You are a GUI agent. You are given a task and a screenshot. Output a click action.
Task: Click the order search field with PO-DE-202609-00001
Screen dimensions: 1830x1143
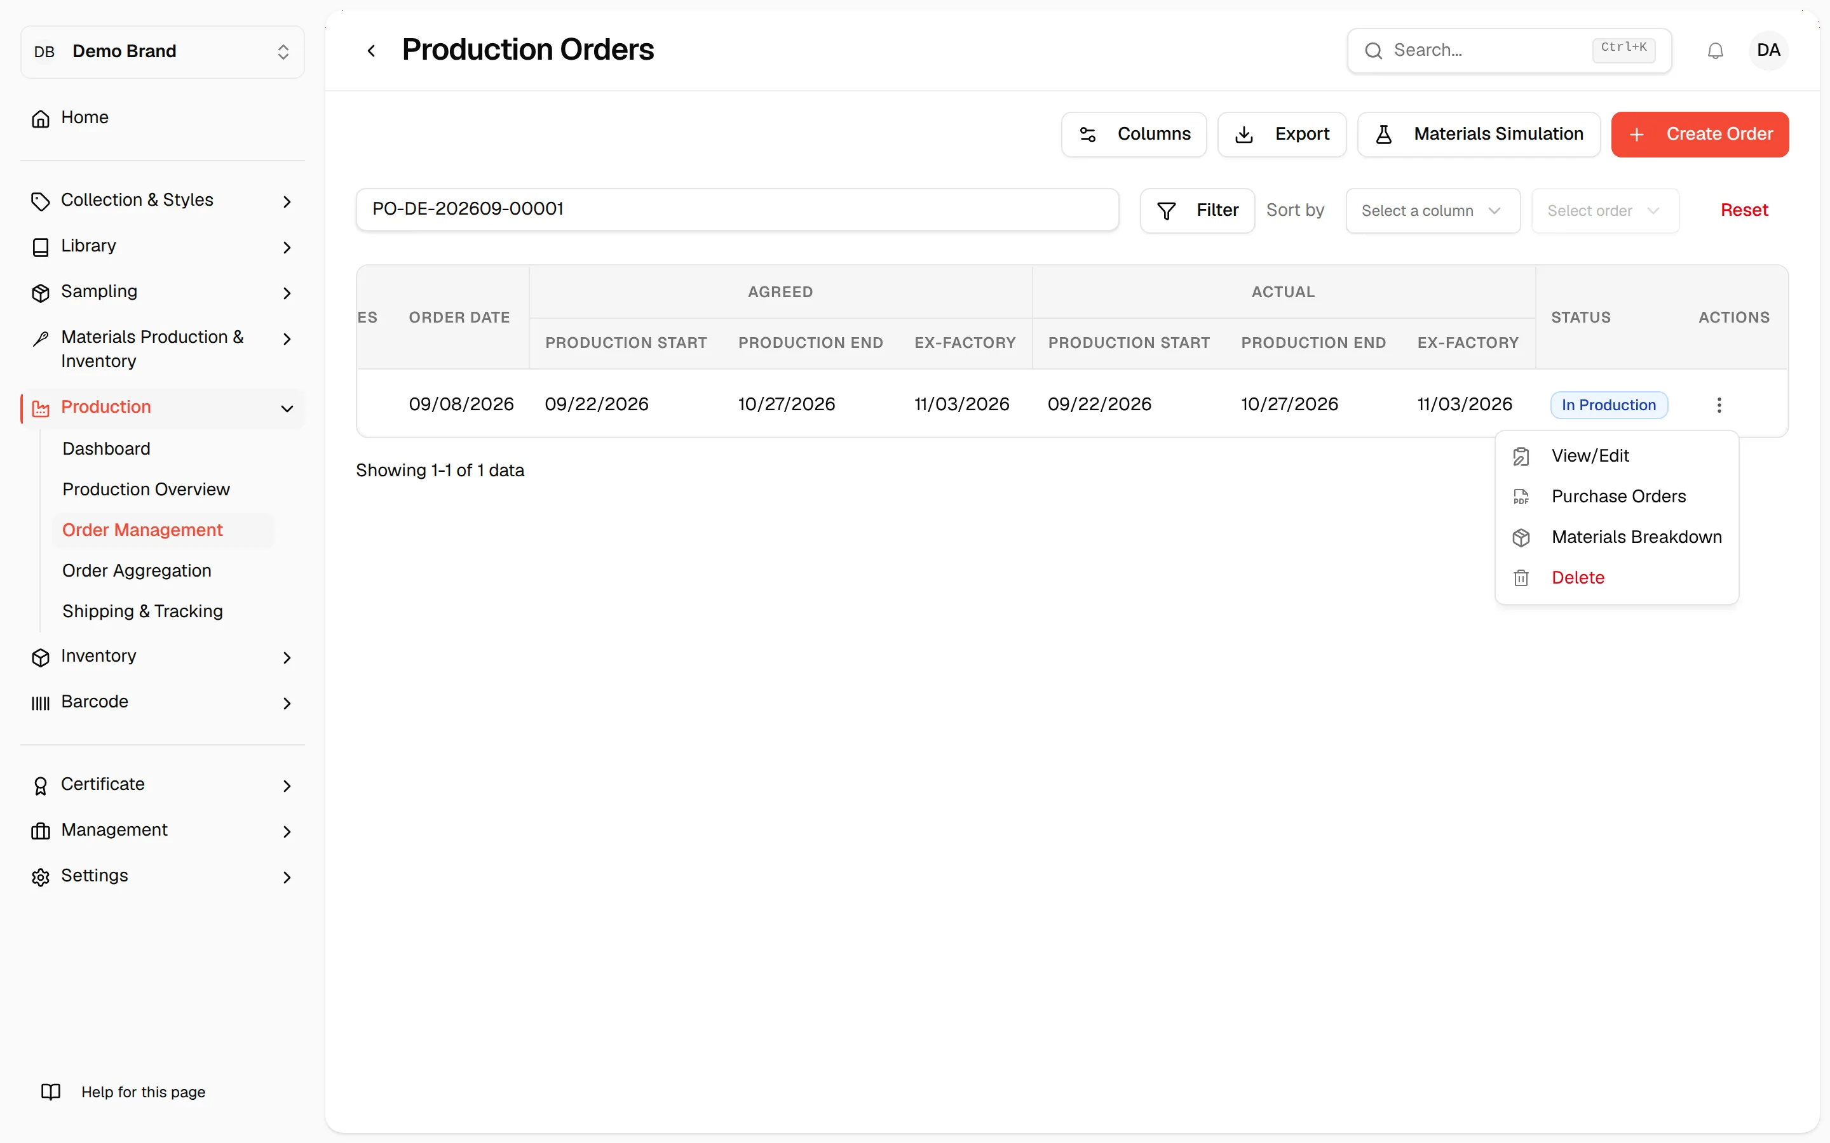tap(737, 210)
